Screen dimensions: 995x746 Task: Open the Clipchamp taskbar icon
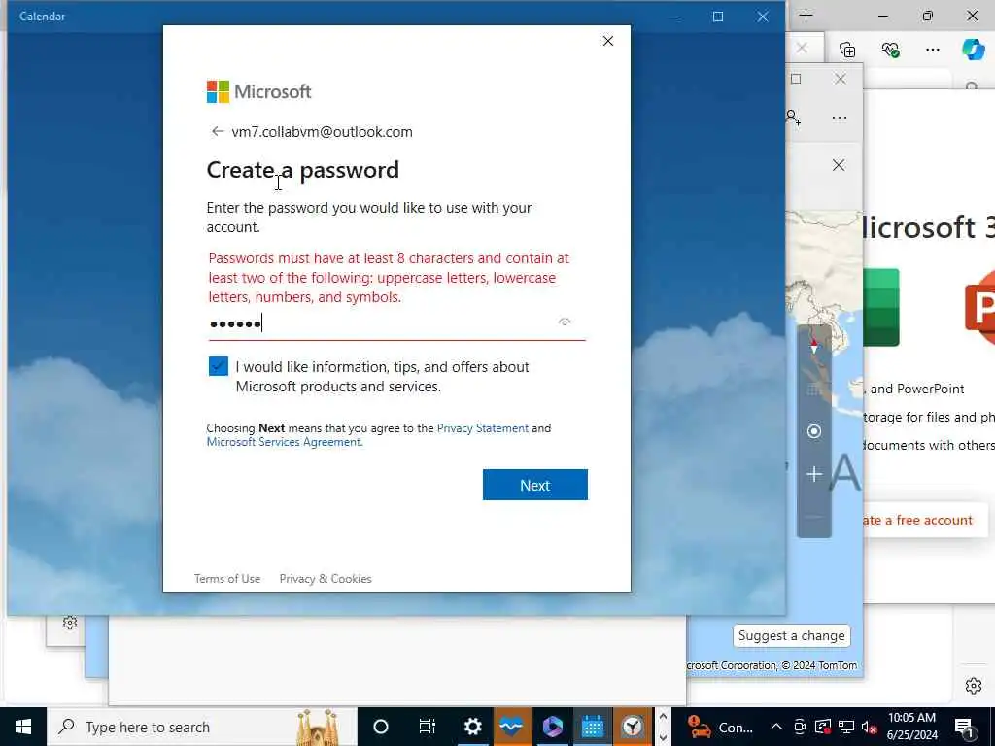click(552, 727)
